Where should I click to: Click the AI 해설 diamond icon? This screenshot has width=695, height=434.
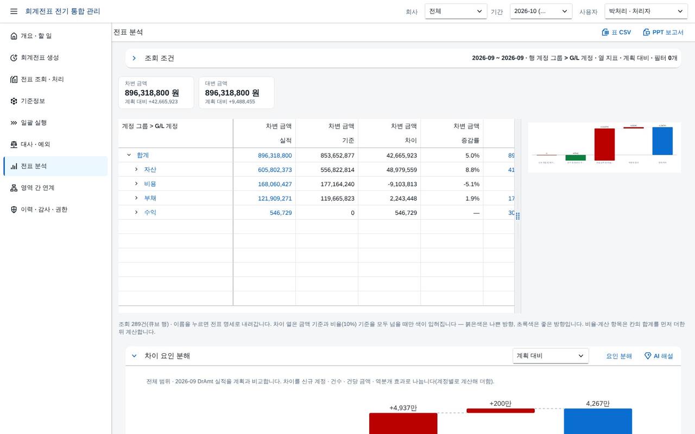648,356
